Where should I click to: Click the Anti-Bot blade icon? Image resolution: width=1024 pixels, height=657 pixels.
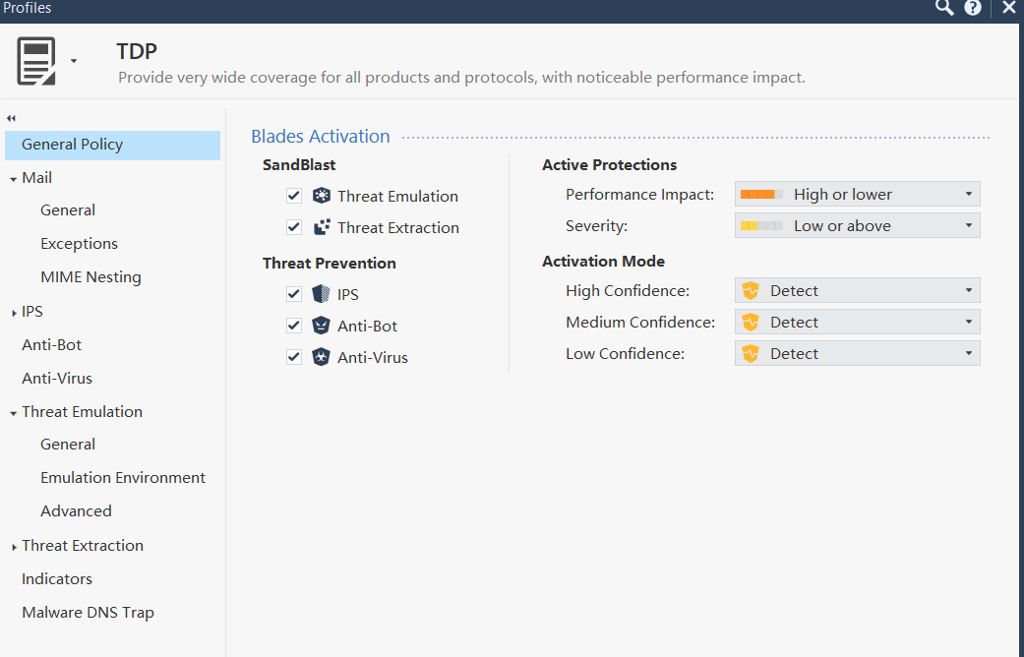[322, 326]
